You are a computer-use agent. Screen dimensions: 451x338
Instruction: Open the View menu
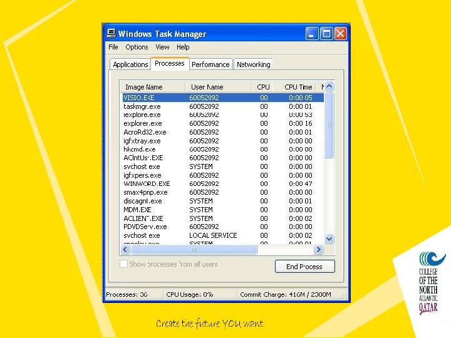pos(162,47)
